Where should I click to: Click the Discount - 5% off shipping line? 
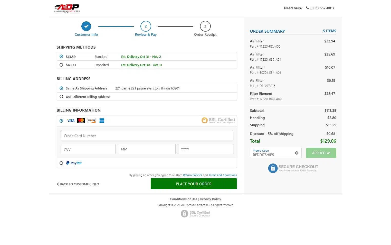272,134
